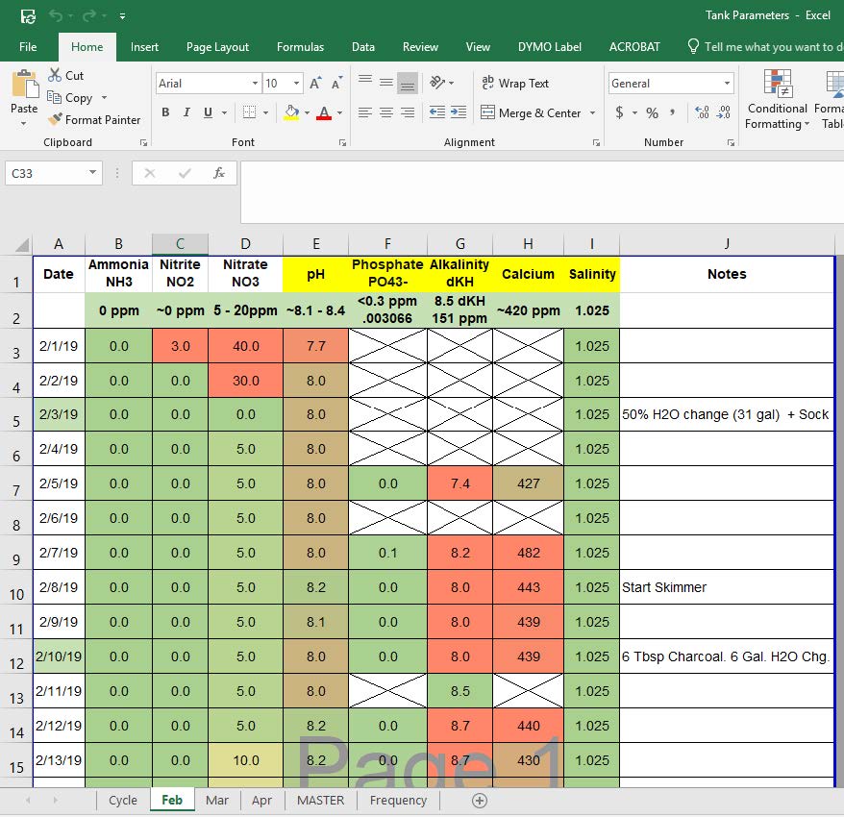The image size is (844, 817).
Task: Open the Page Layout ribbon tab
Action: pyautogui.click(x=217, y=46)
